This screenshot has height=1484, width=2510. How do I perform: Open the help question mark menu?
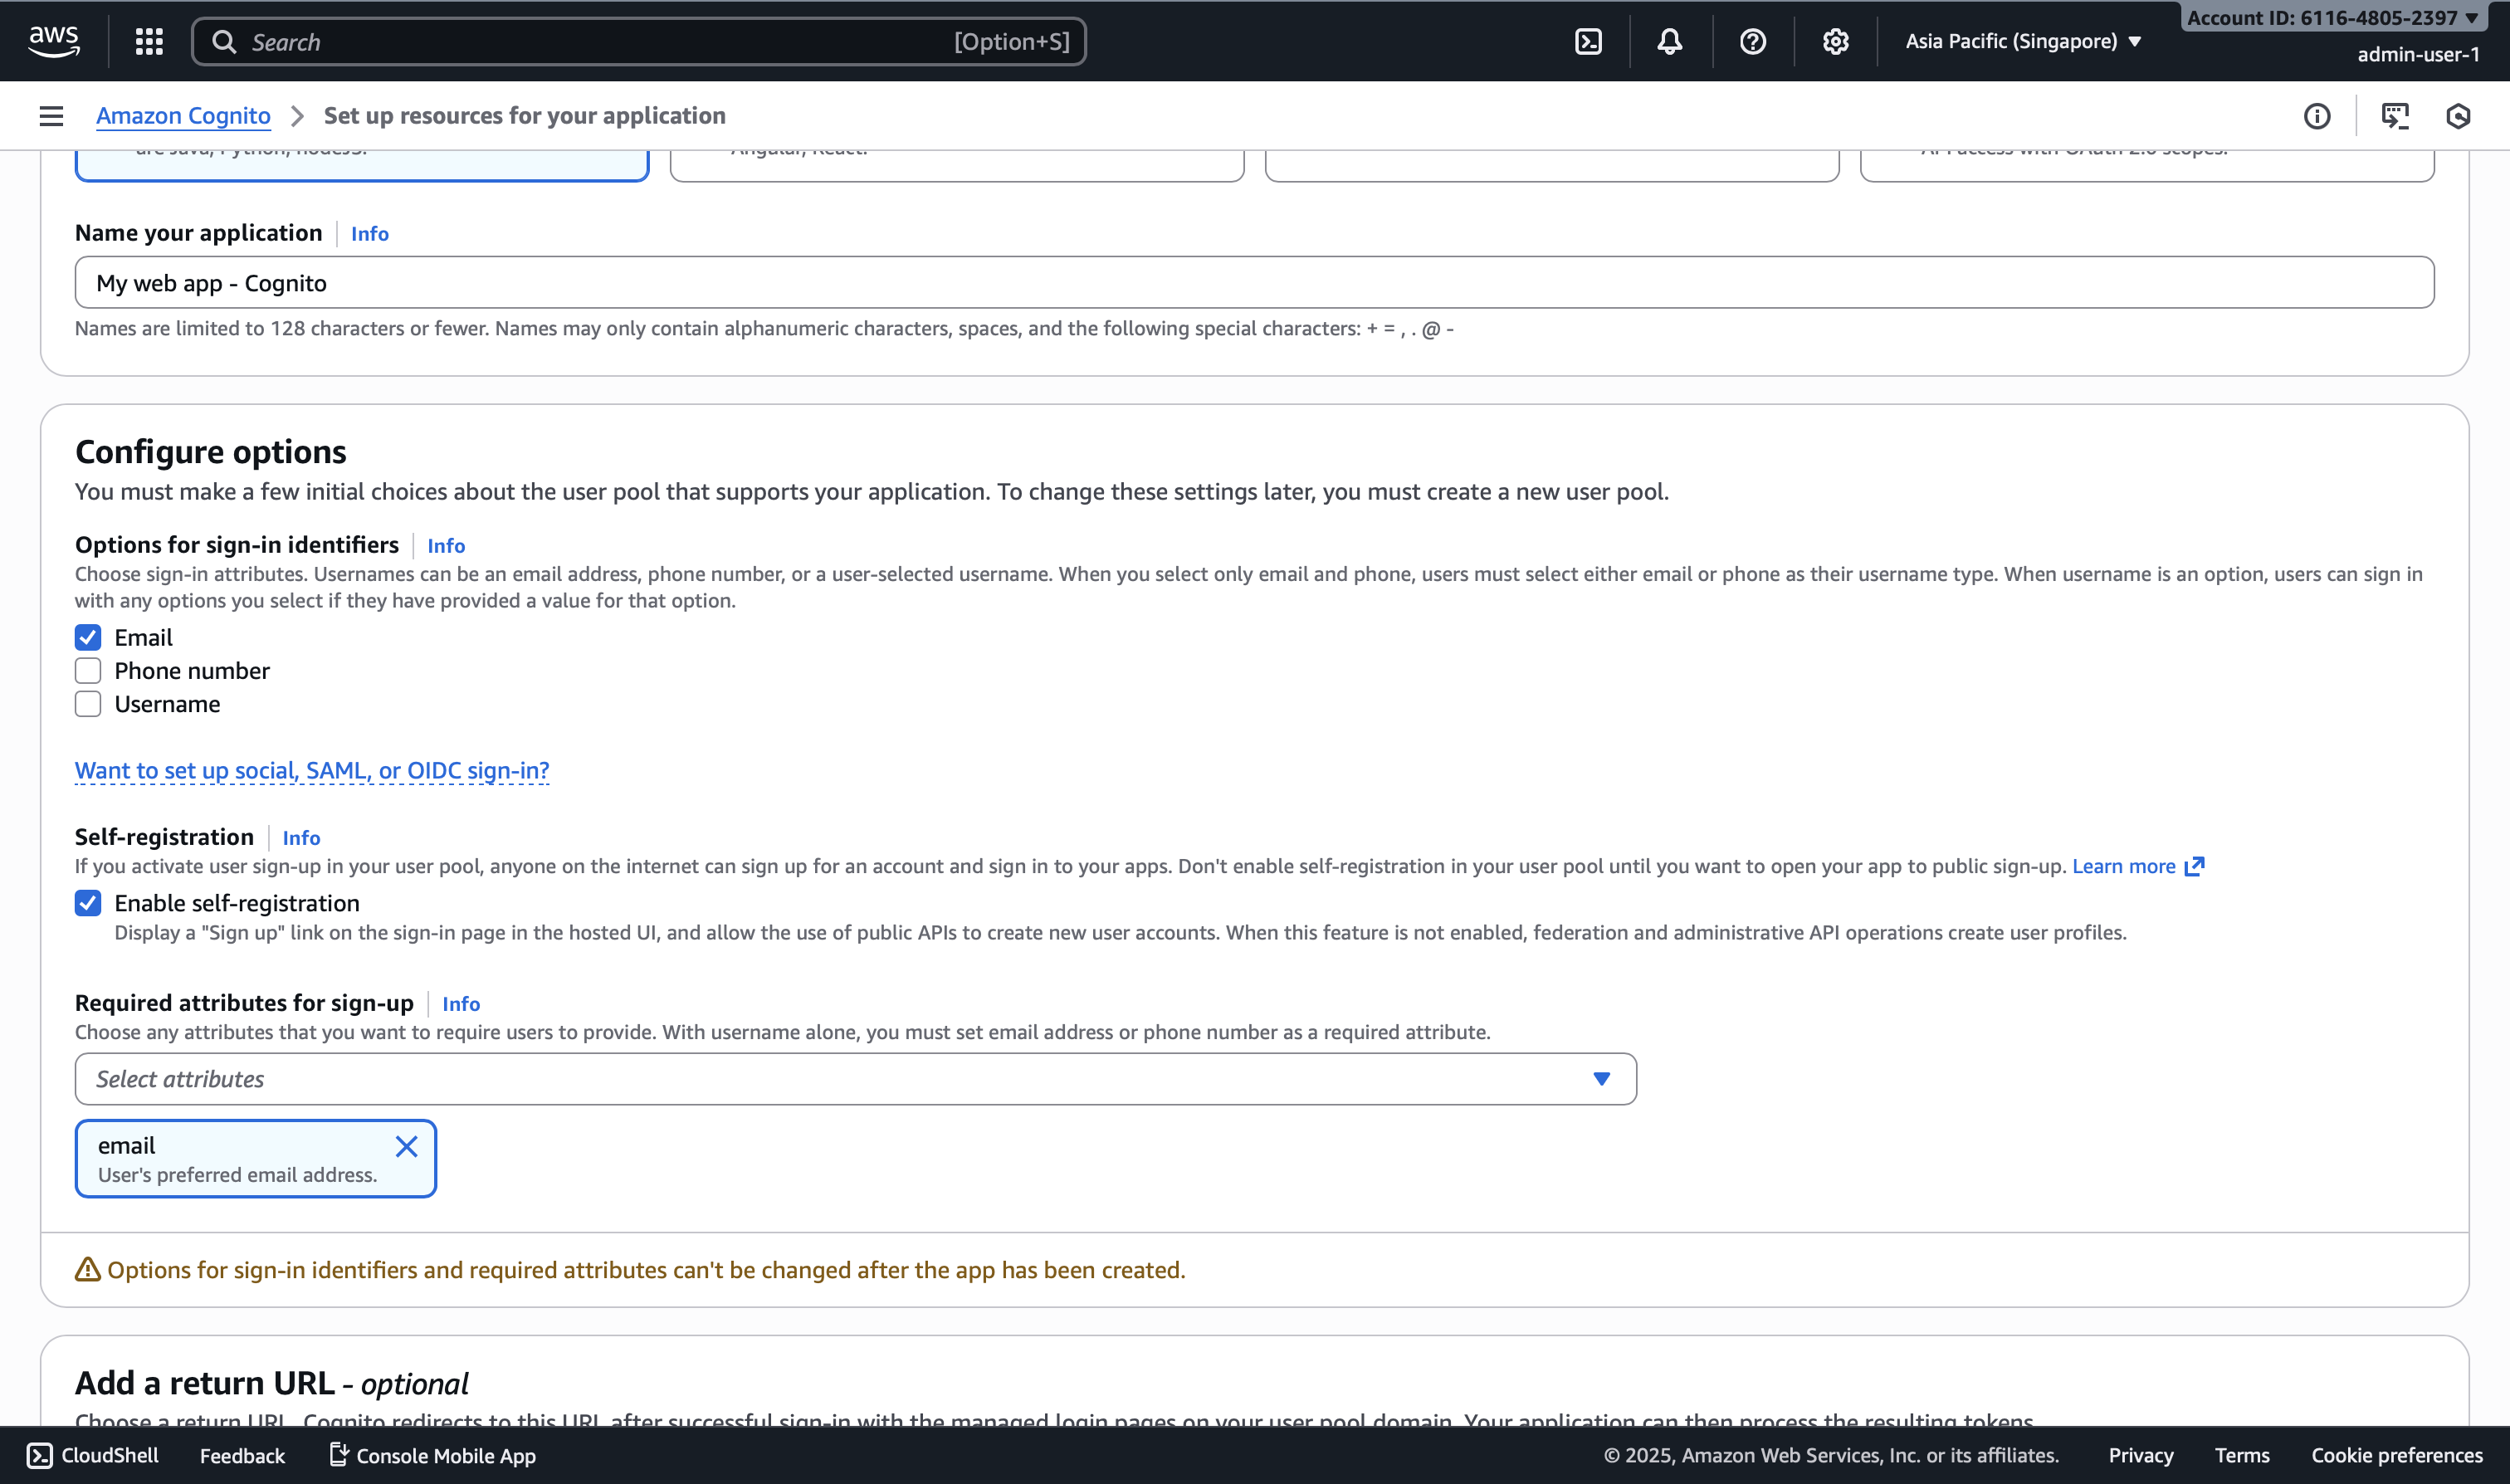tap(1752, 41)
